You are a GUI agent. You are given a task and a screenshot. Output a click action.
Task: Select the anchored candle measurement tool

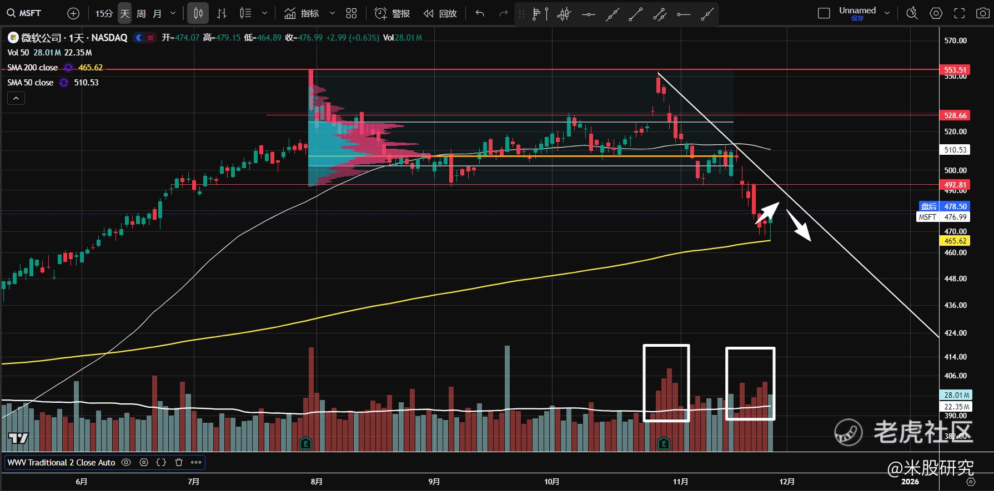click(564, 14)
